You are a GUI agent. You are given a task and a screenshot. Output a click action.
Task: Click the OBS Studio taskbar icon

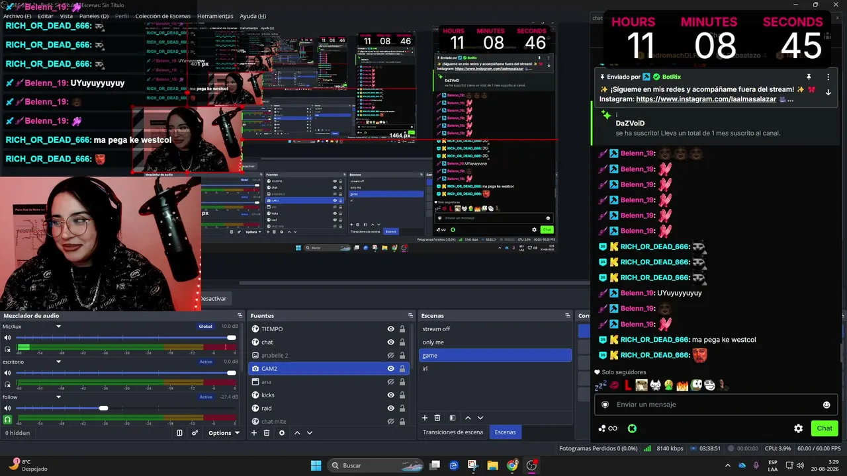click(531, 465)
